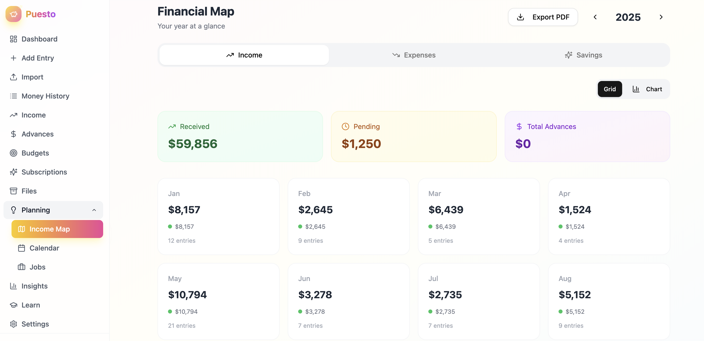Click the Puesto piggy bank logo icon
This screenshot has height=341, width=704.
tap(13, 14)
